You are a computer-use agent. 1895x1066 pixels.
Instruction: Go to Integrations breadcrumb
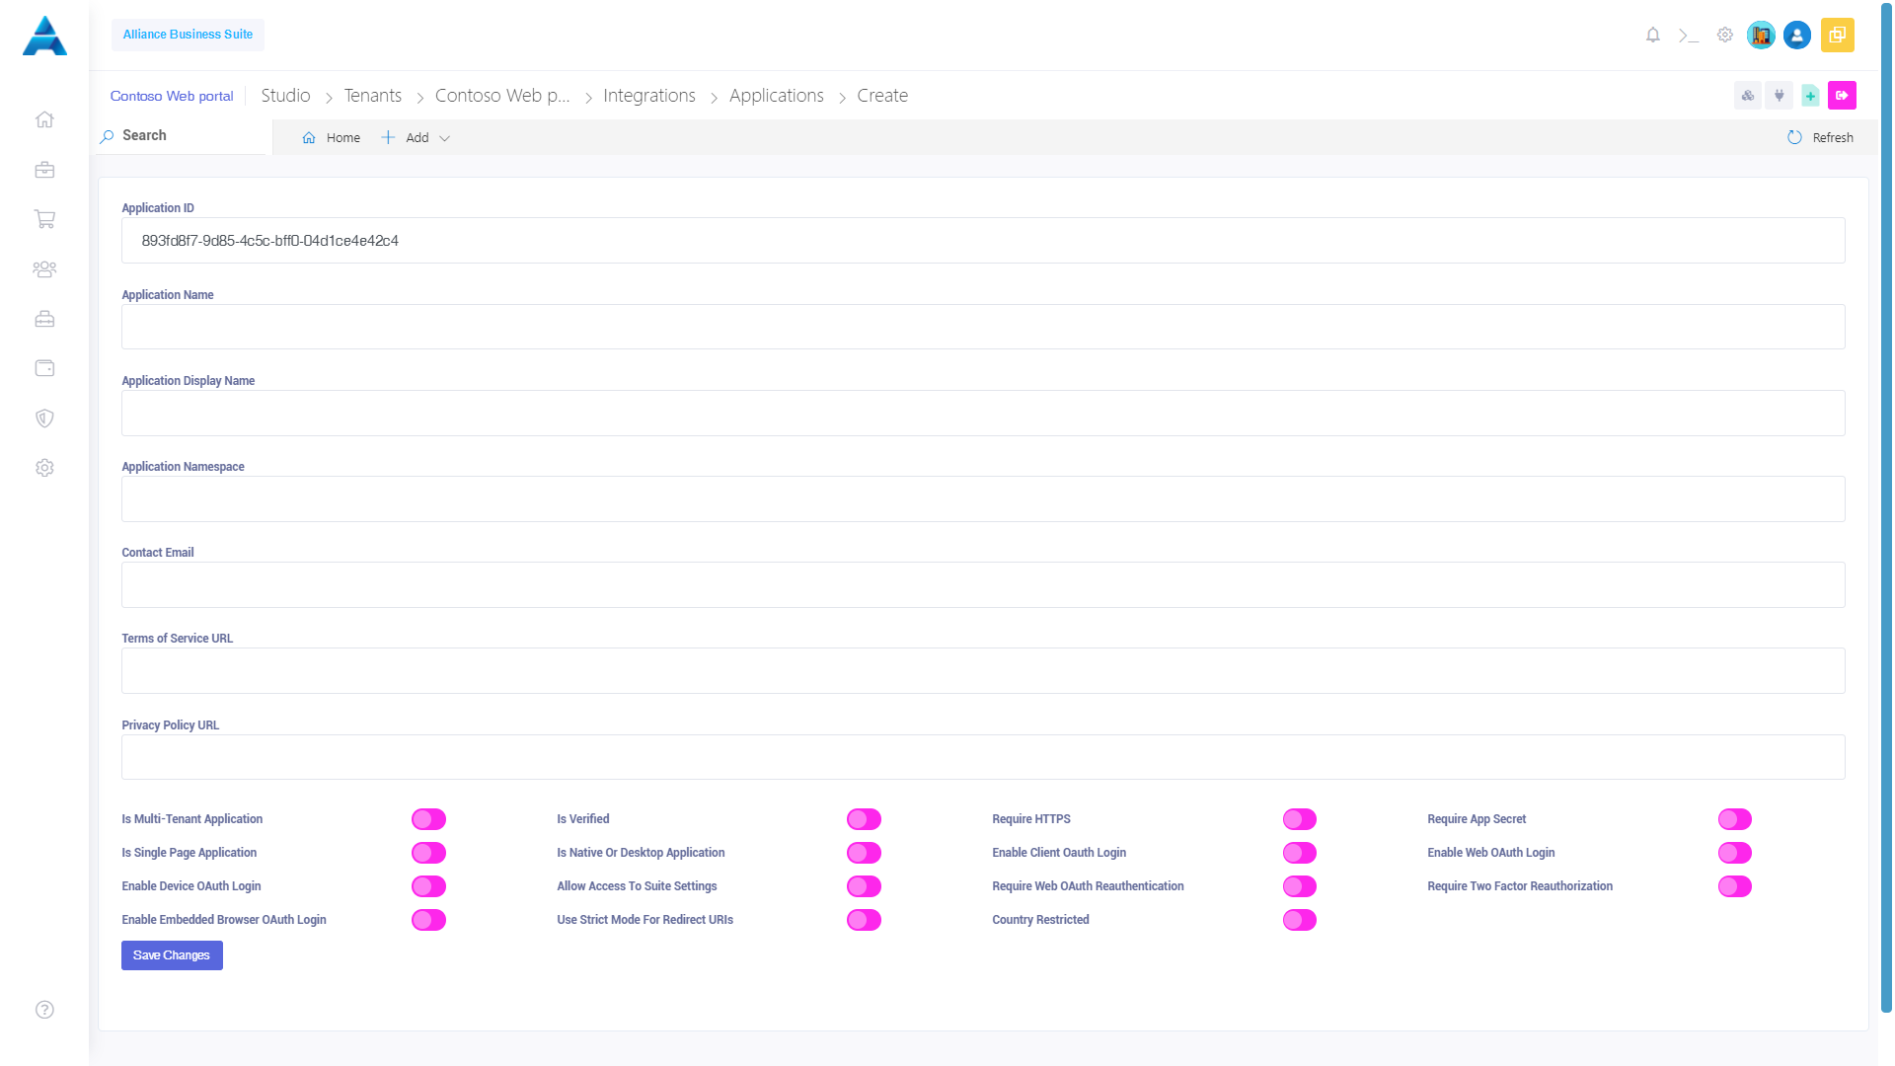pos(648,96)
